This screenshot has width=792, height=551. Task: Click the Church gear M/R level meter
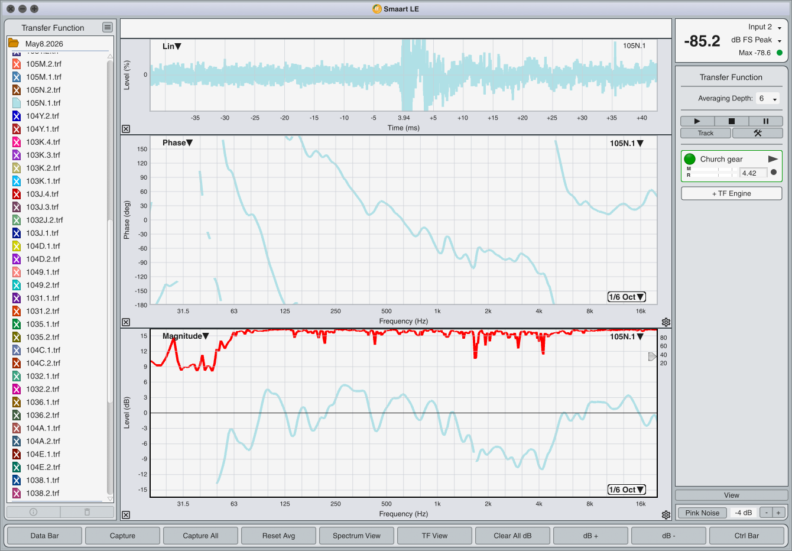coord(712,172)
